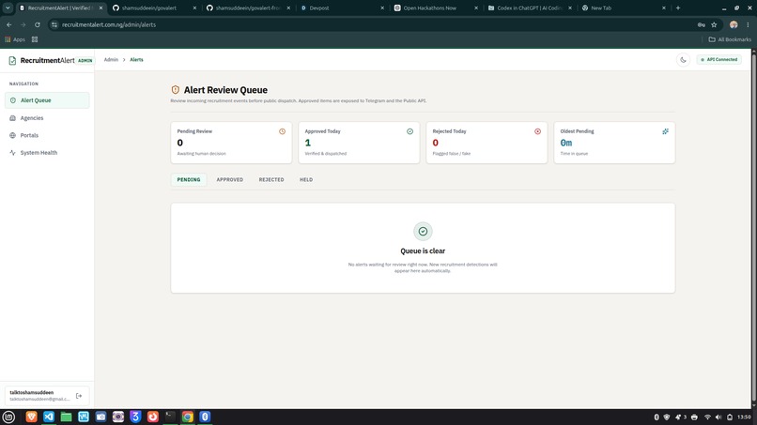Open the Chrome profile avatar
The image size is (757, 425).
[x=734, y=24]
